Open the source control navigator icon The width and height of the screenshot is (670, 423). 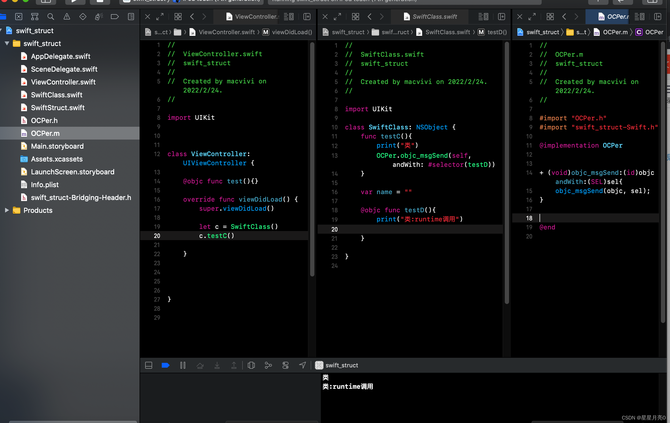point(19,17)
